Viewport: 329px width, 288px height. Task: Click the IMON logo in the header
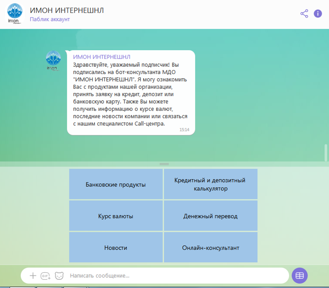15,14
